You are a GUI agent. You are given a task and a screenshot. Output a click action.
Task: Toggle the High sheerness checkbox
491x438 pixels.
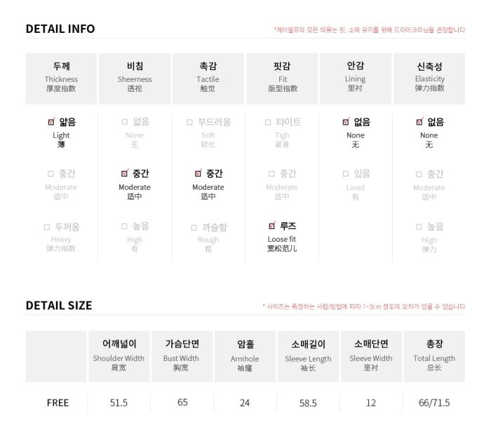pyautogui.click(x=124, y=226)
